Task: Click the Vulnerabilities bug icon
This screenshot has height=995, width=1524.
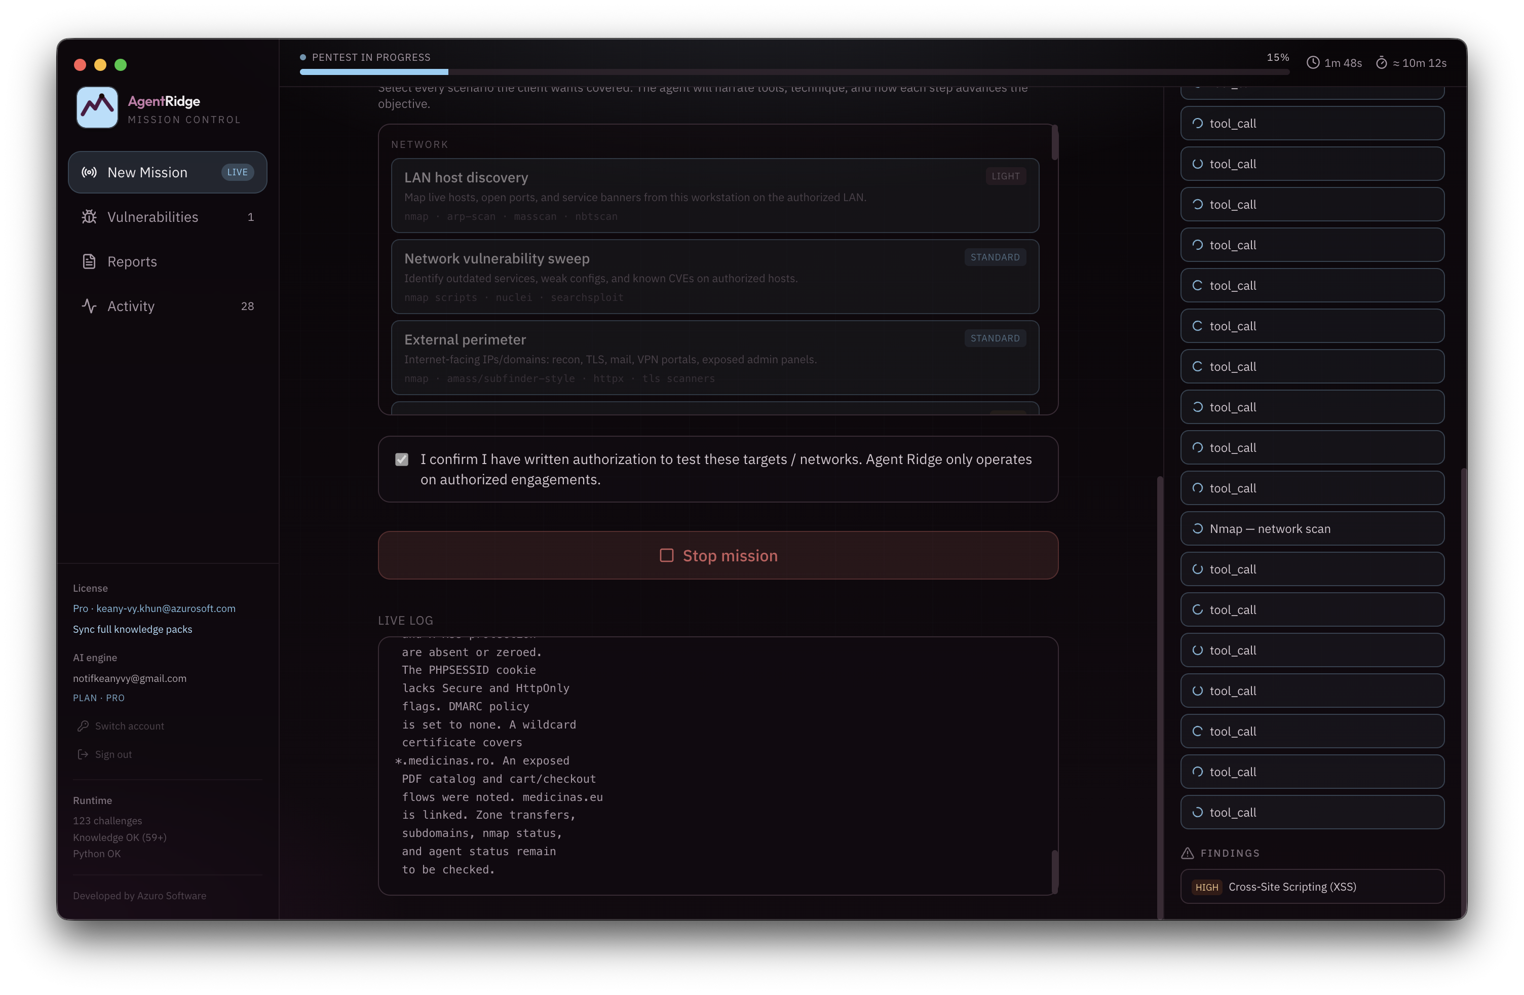Action: coord(89,217)
